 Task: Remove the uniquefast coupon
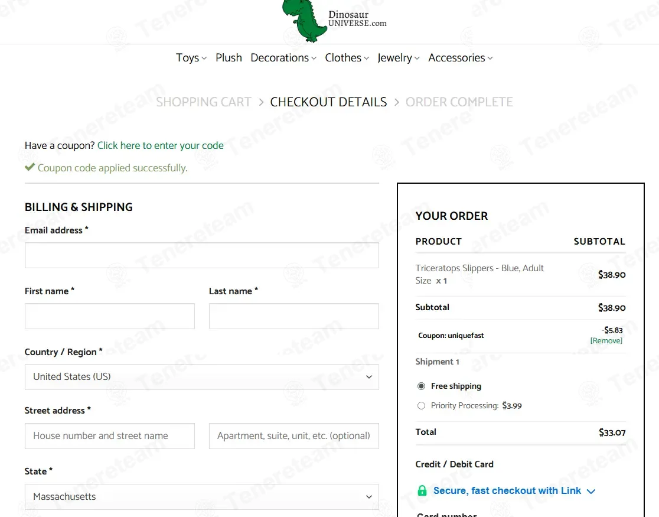[x=606, y=341]
